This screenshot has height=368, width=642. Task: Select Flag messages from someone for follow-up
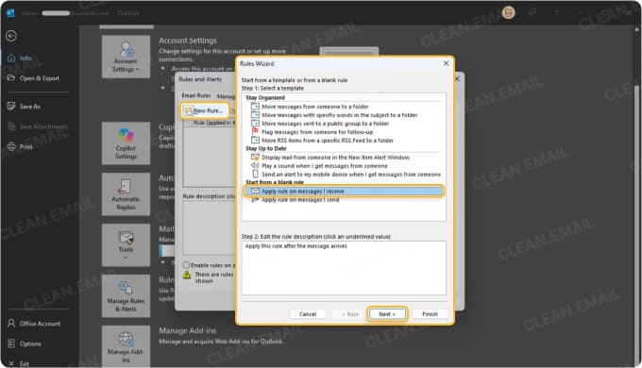pos(317,132)
